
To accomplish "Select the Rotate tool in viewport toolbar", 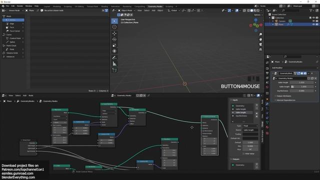I will 114,39.
